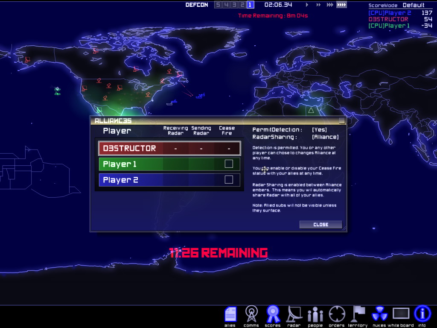Select the green fleet in the Pacific
The height and width of the screenshot is (328, 437).
coord(57,91)
